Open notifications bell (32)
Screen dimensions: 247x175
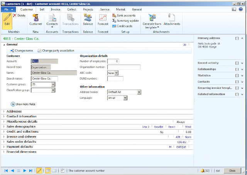[205, 171]
